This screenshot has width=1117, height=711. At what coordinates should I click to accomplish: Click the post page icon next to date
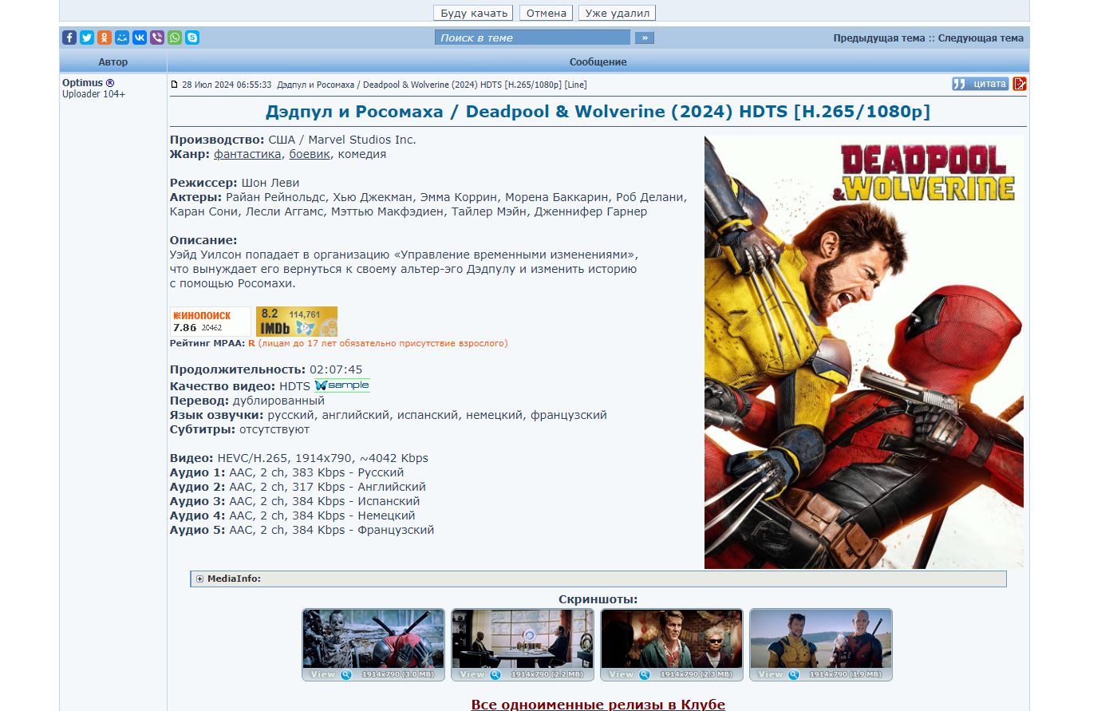[174, 84]
